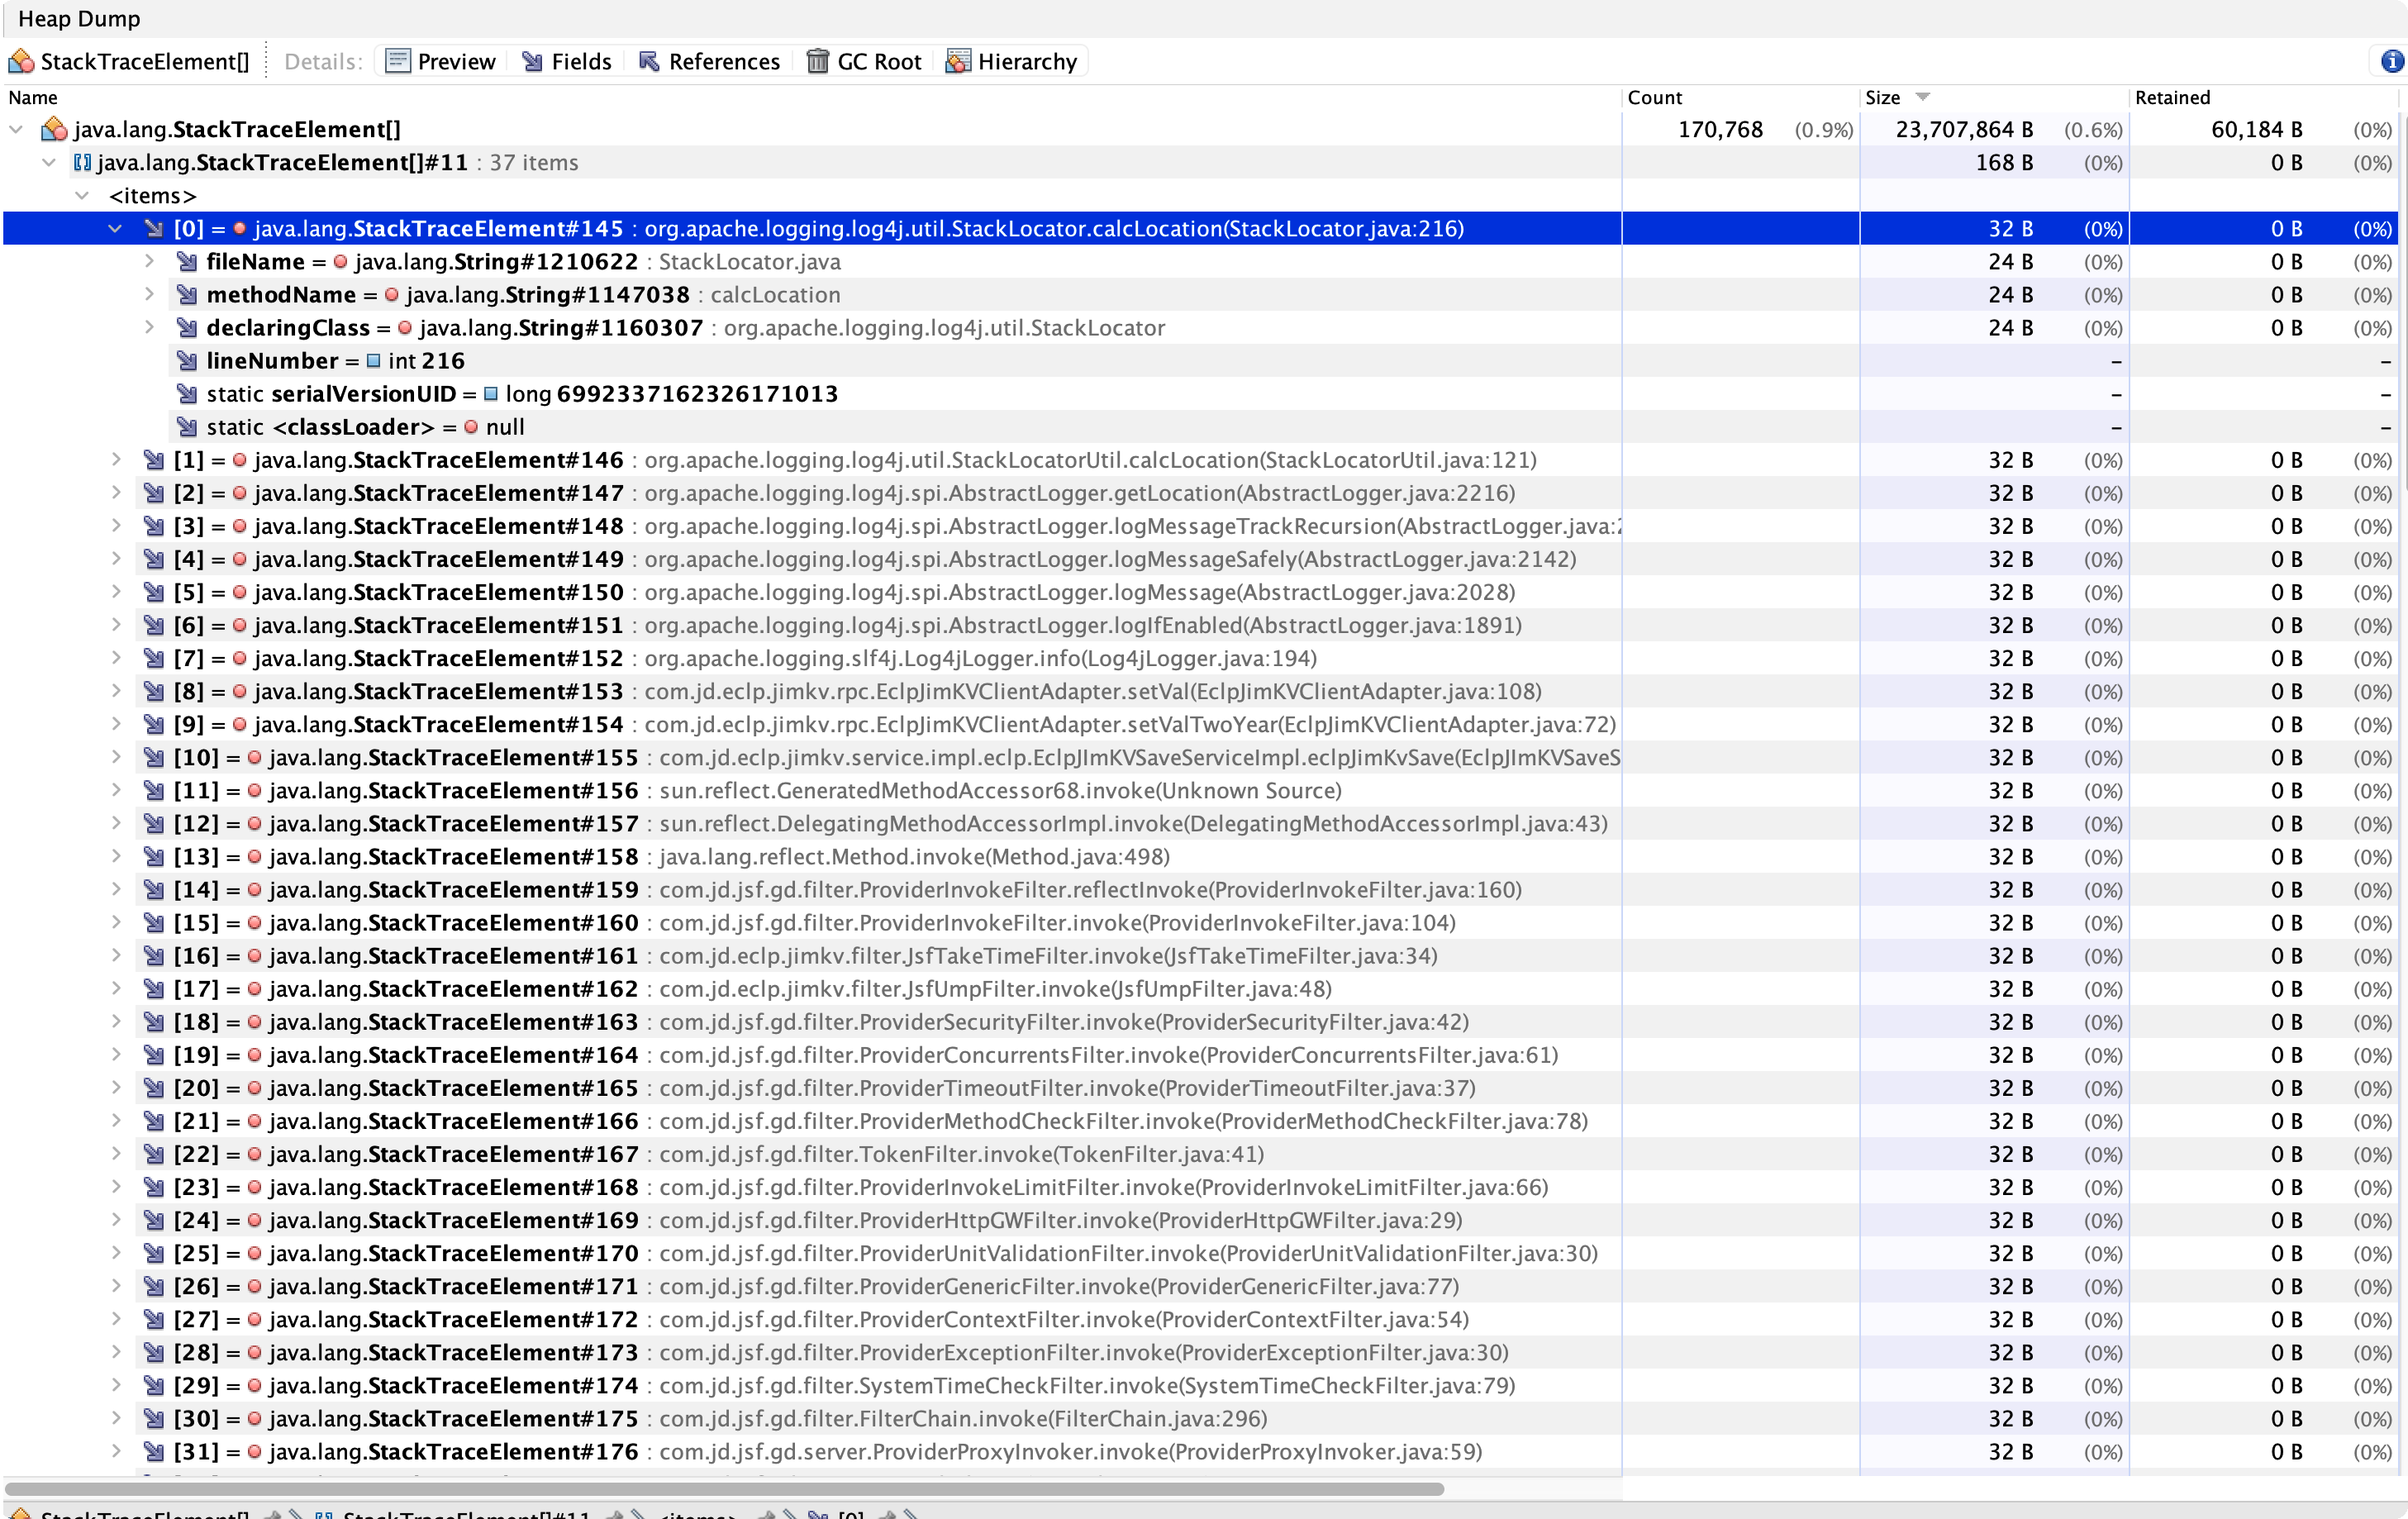This screenshot has height=1519, width=2408.
Task: Toggle the Fields details button
Action: pyautogui.click(x=567, y=62)
